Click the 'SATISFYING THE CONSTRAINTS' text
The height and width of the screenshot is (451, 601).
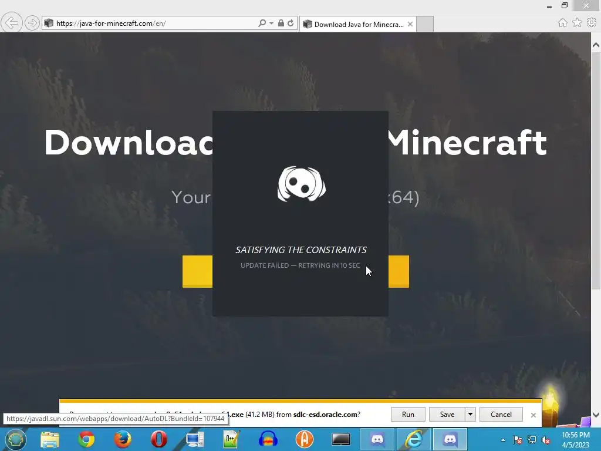pyautogui.click(x=301, y=250)
